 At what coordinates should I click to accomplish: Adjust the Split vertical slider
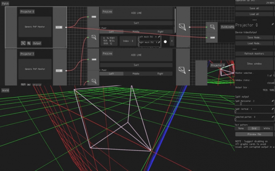click(252, 111)
